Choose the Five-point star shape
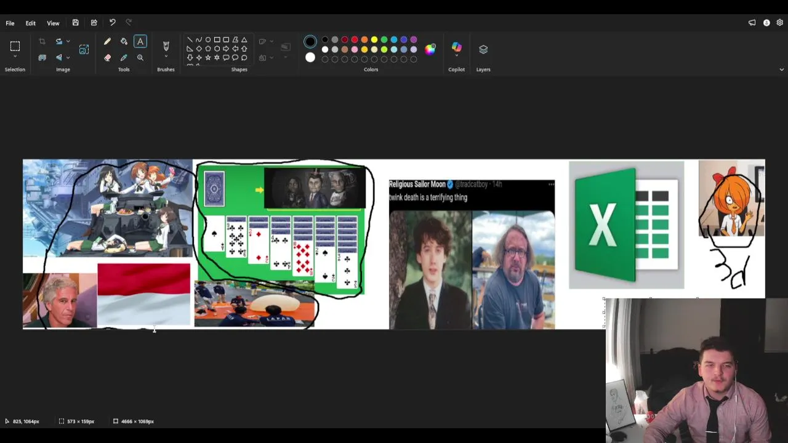Viewport: 788px width, 443px height. (207, 57)
